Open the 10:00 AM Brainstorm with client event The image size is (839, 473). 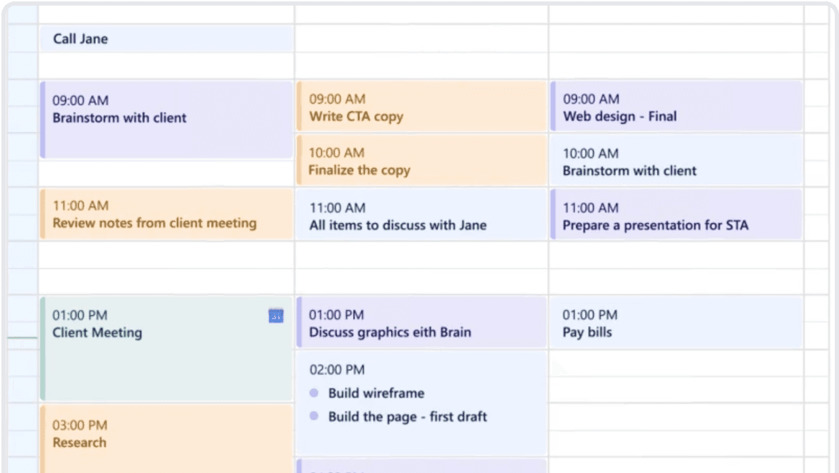tap(675, 162)
